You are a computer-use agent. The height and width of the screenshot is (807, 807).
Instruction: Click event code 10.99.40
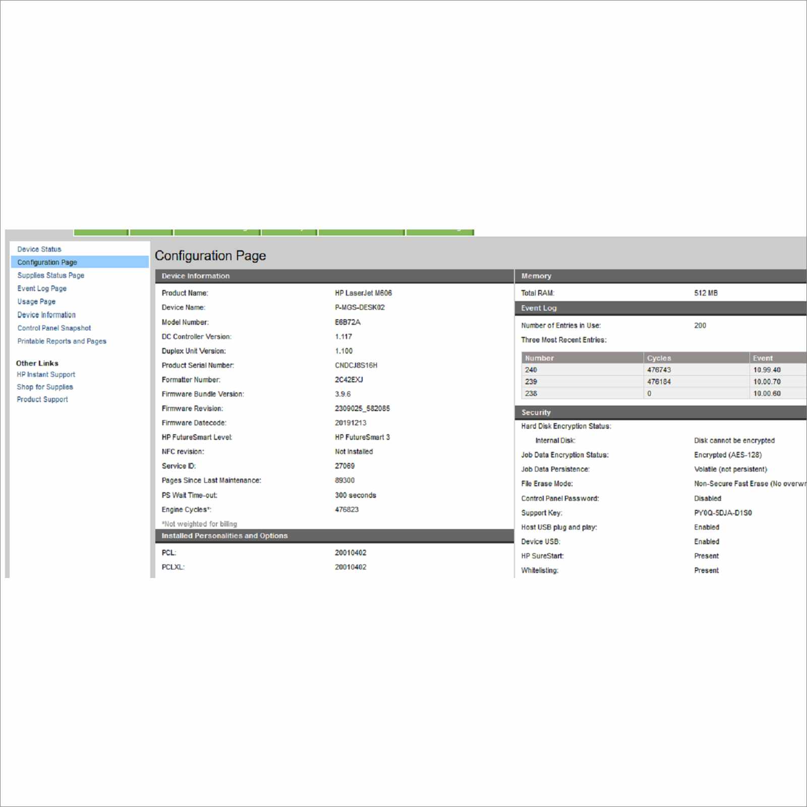click(767, 370)
